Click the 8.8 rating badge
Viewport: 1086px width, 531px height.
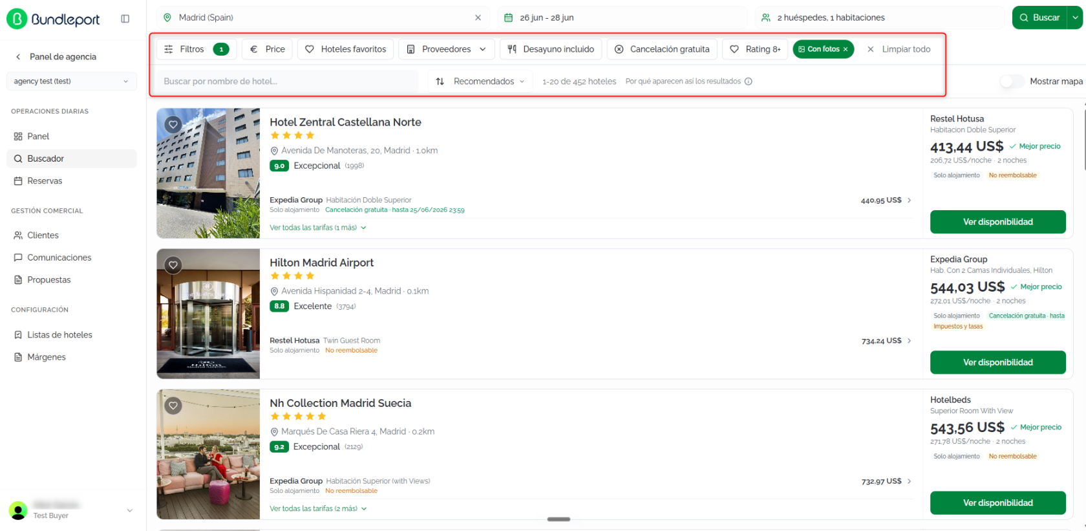[x=279, y=306]
